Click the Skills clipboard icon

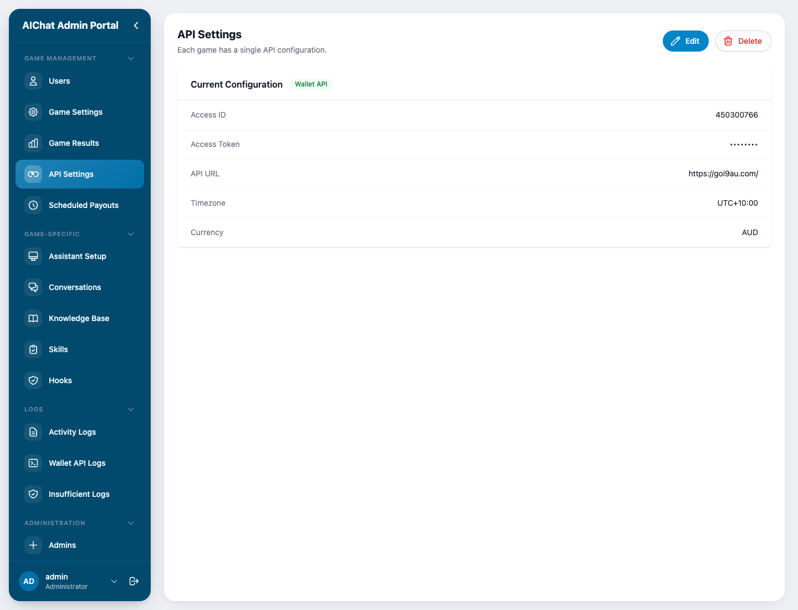[x=33, y=349]
